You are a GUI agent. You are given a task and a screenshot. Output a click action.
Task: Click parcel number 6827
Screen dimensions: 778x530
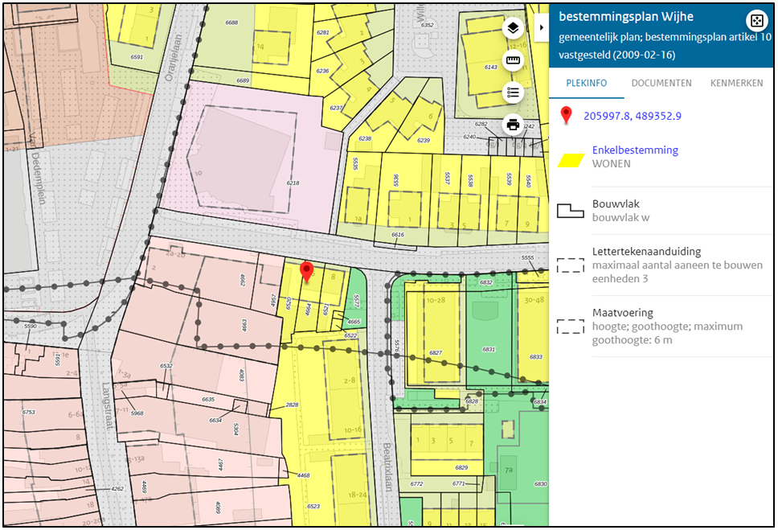[435, 353]
